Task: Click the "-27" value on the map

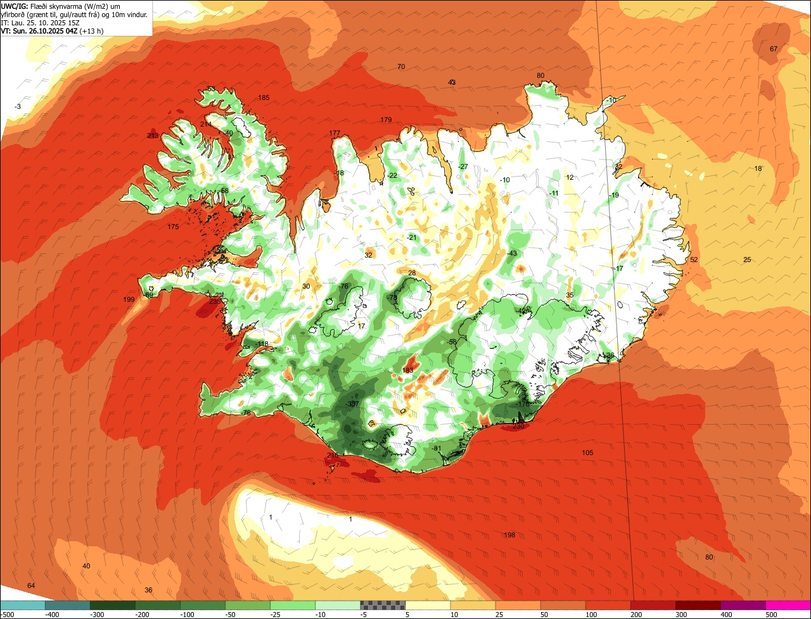Action: tap(463, 166)
